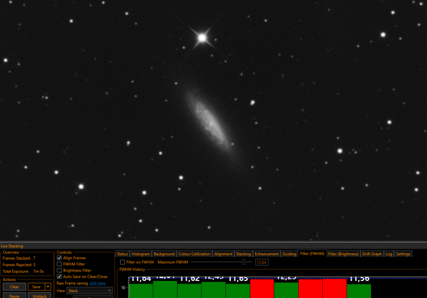Image resolution: width=427 pixels, height=298 pixels.
Task: Open the Histogram tab
Action: click(140, 254)
